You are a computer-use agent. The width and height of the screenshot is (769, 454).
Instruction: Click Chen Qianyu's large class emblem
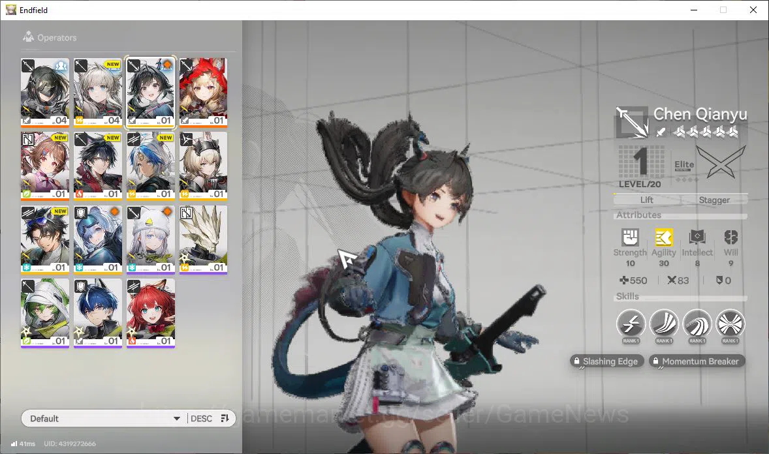coord(632,122)
